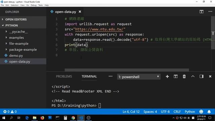The height and width of the screenshot is (121, 215).
Task: Change line endings via CRLF
Action: tap(177, 112)
